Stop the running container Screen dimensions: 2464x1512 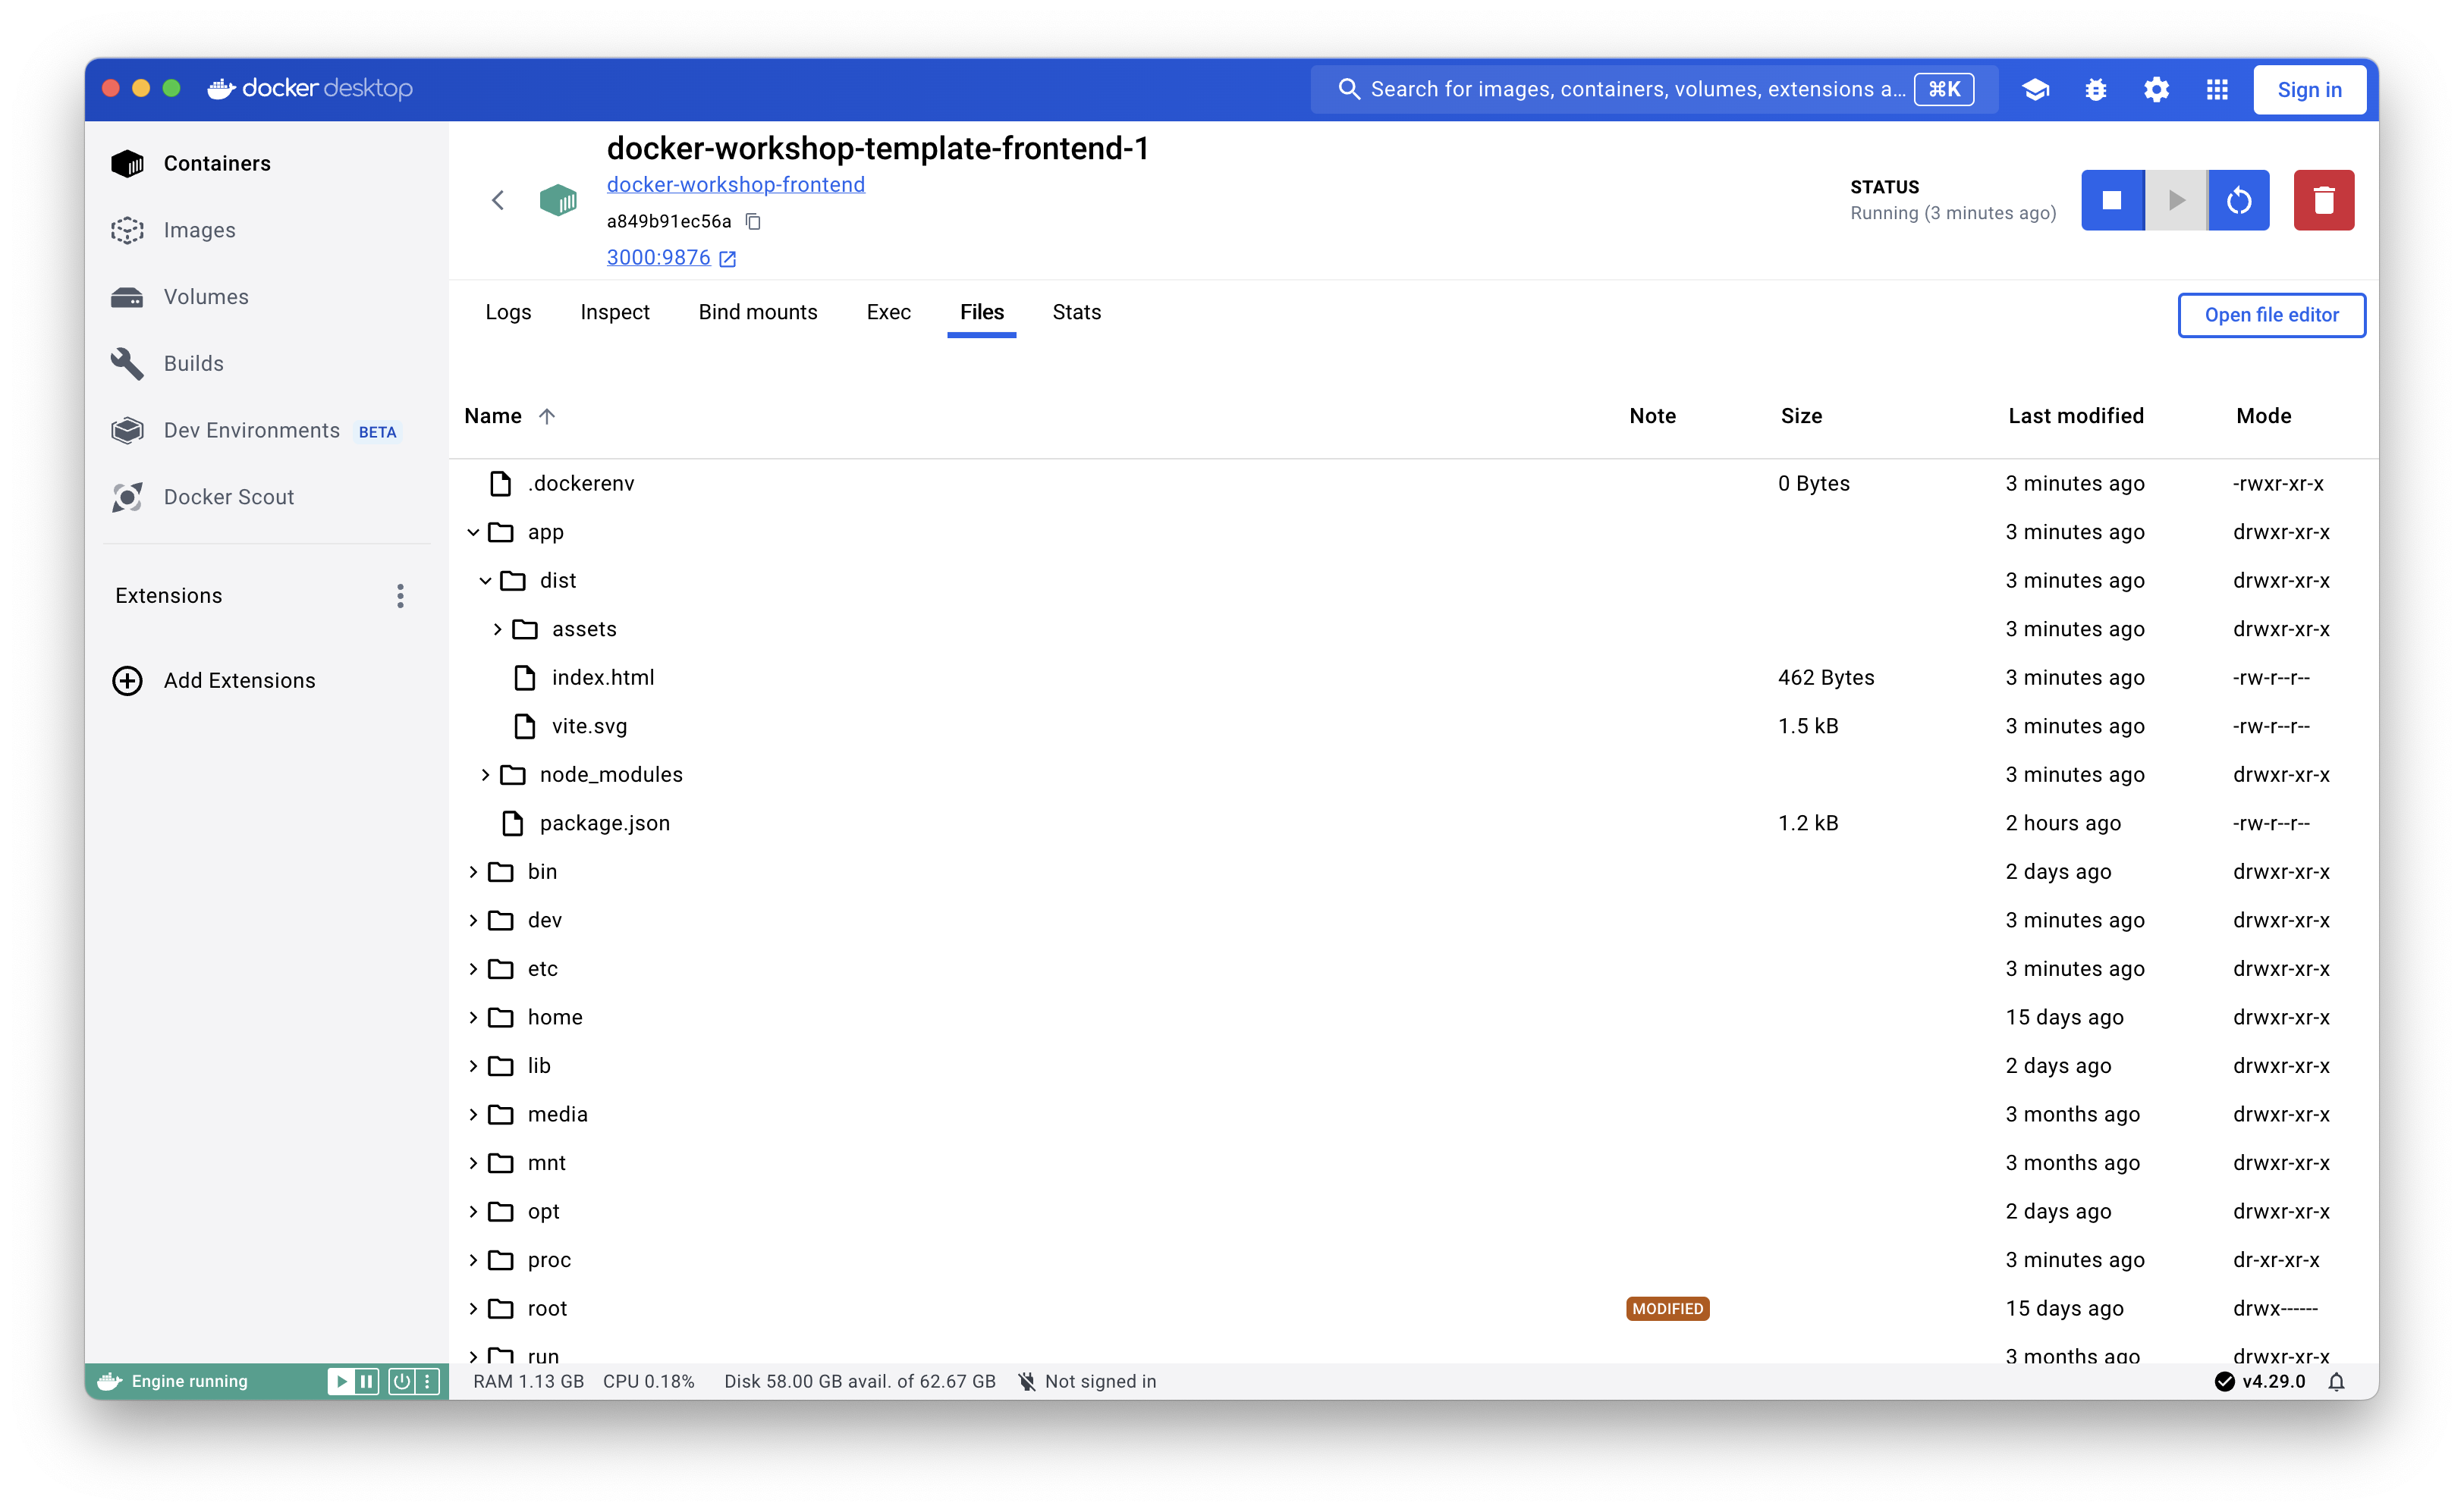[2112, 200]
